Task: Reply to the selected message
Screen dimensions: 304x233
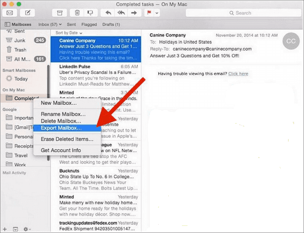Action: coord(108,13)
